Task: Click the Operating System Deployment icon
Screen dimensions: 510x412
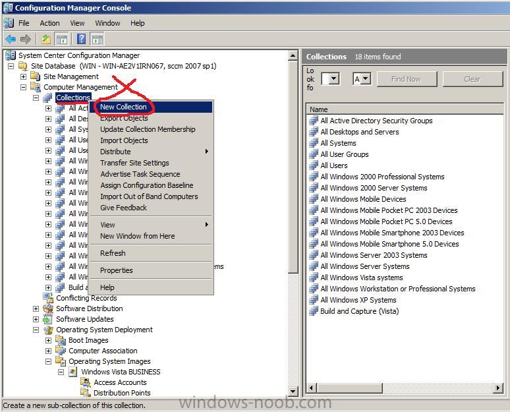Action: click(48, 330)
